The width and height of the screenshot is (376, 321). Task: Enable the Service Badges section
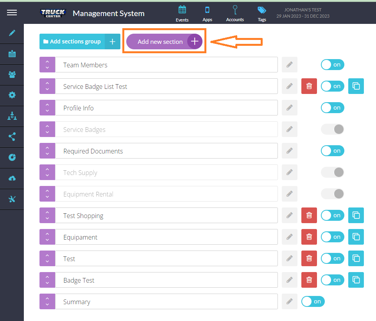tap(332, 129)
